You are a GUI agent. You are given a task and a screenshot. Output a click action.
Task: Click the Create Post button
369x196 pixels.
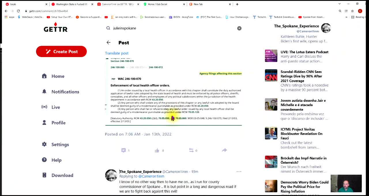(x=61, y=51)
